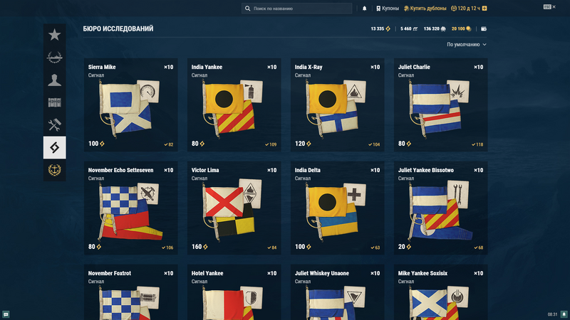Click the Бюро исследований heading
Image resolution: width=570 pixels, height=320 pixels.
(x=118, y=28)
